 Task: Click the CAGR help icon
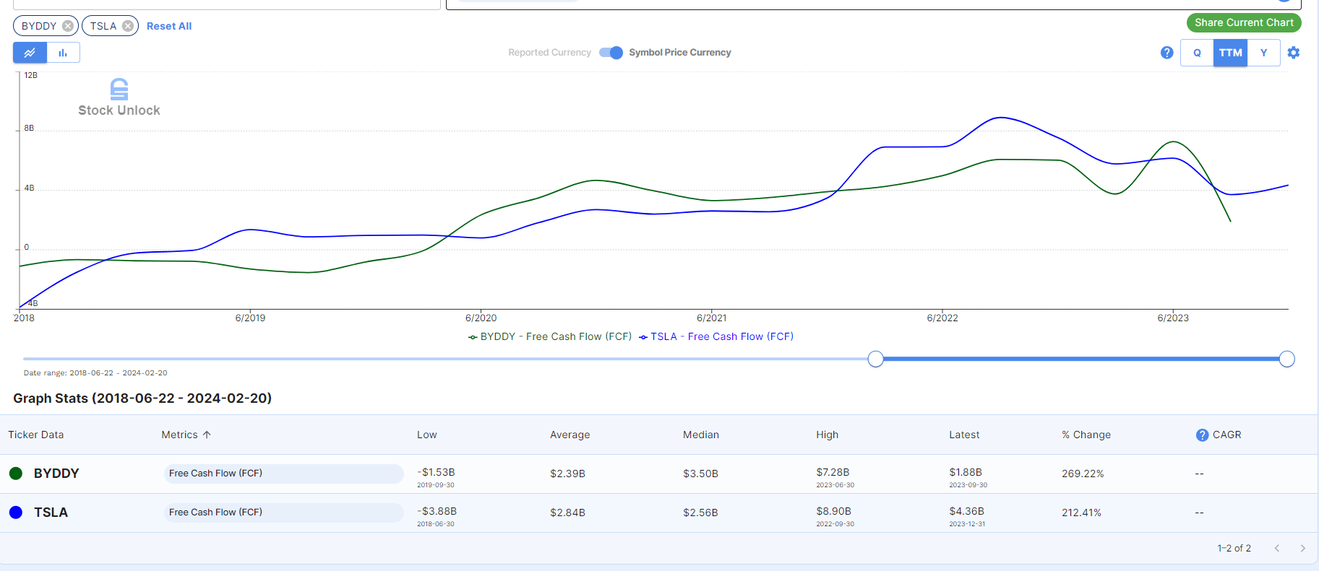tap(1202, 435)
